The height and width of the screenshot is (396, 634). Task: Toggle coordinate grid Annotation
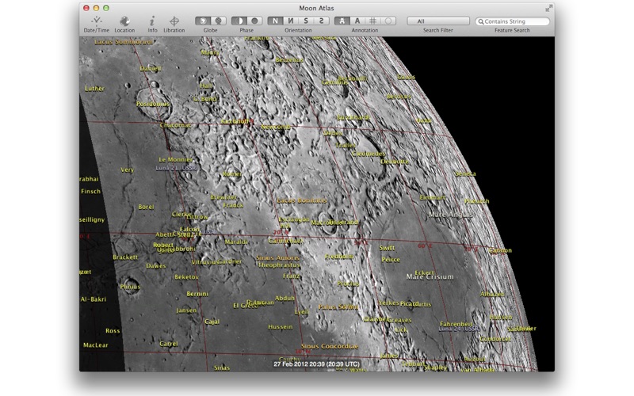coord(372,21)
